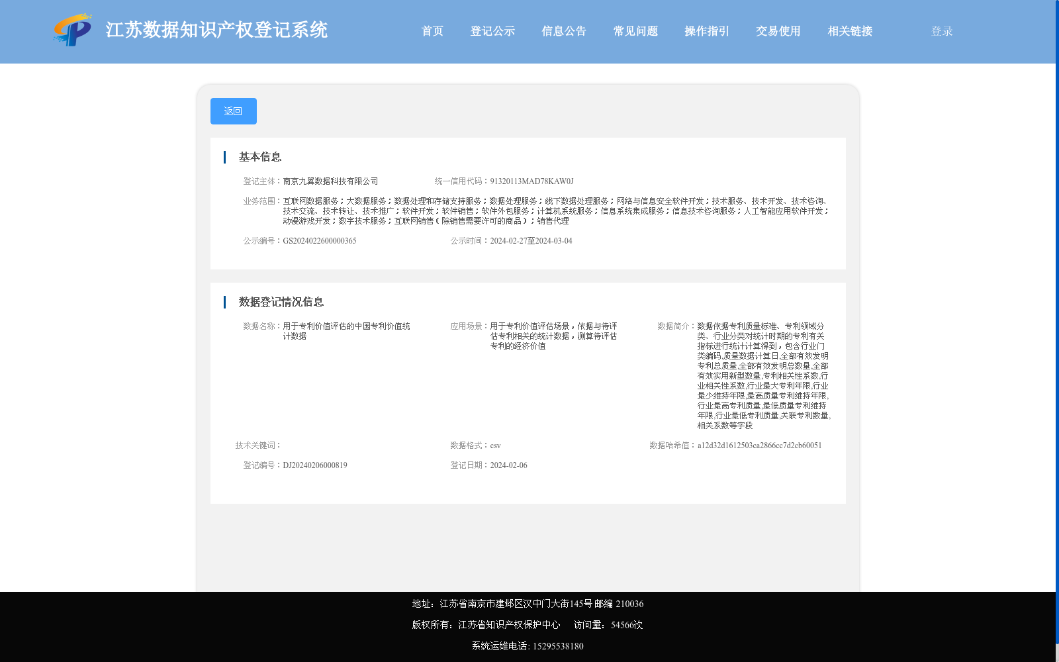This screenshot has width=1059, height=662.
Task: Click the blue 返回 button
Action: click(x=234, y=111)
